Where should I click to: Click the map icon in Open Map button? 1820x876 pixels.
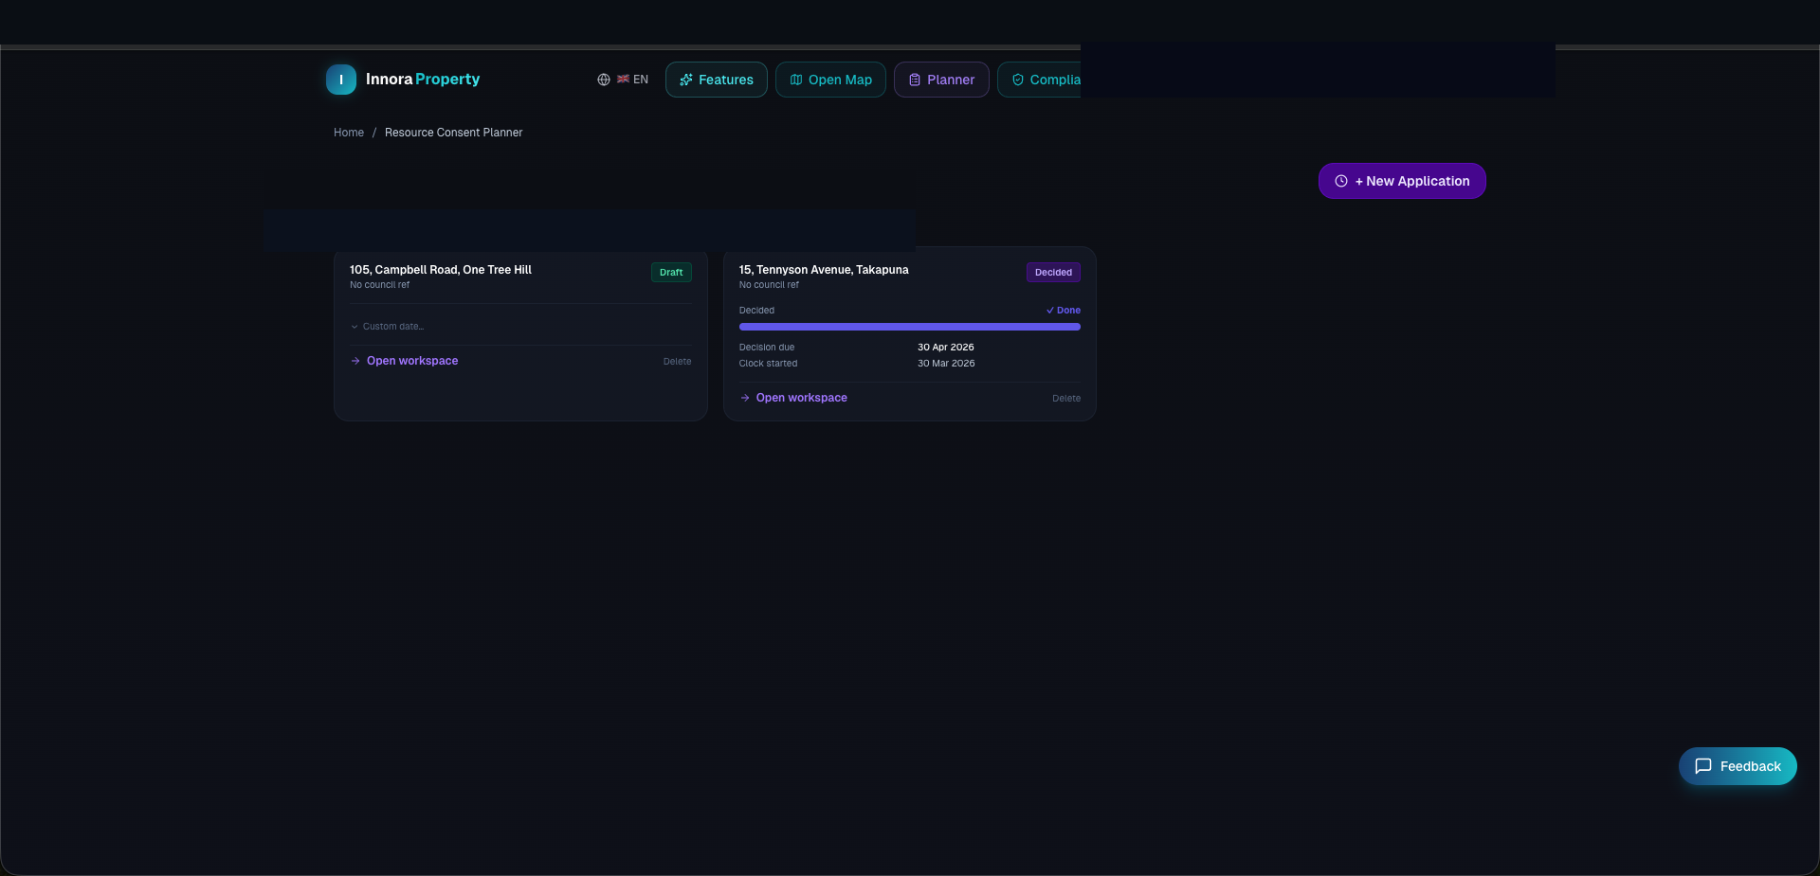[x=796, y=80]
